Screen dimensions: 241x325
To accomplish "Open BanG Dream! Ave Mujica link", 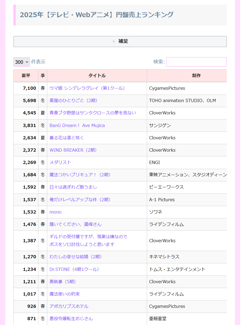I will pyautogui.click(x=77, y=125).
